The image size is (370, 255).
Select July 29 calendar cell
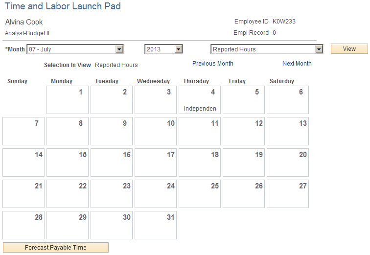(68, 225)
